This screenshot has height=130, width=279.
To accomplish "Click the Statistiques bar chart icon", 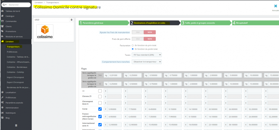I will (x=2, y=113).
